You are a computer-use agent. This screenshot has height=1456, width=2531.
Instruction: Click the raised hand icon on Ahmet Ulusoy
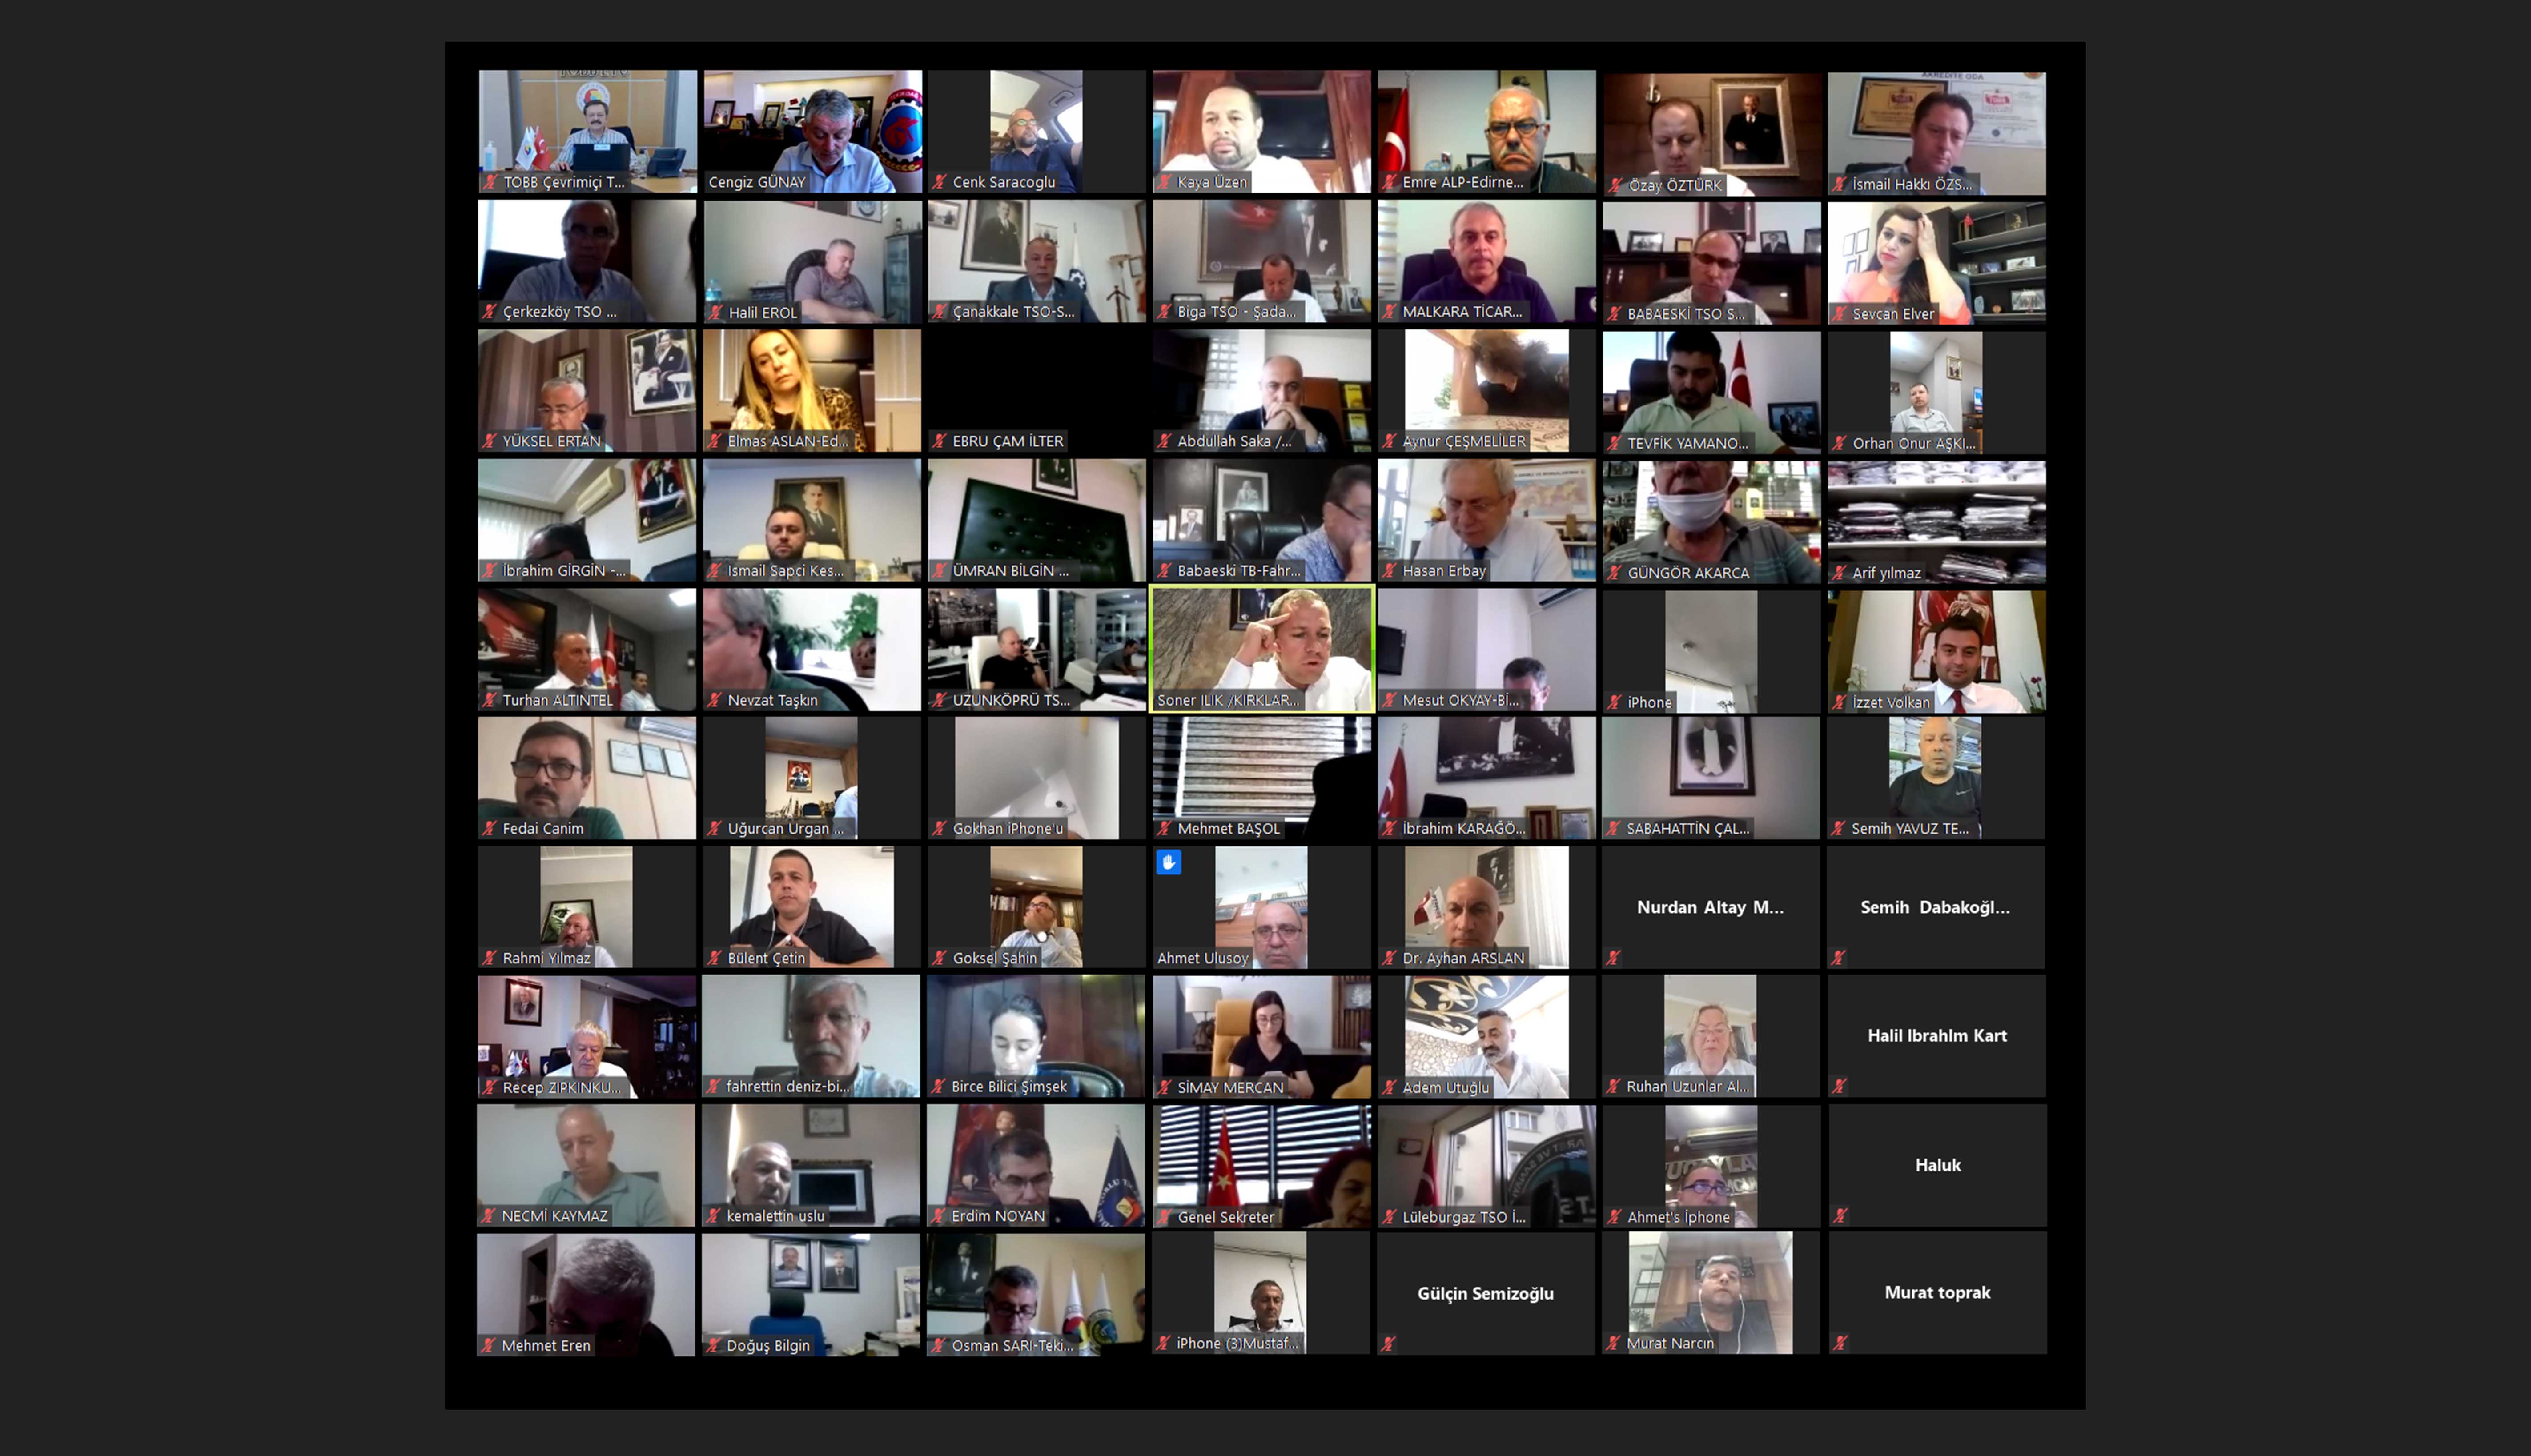[1168, 862]
